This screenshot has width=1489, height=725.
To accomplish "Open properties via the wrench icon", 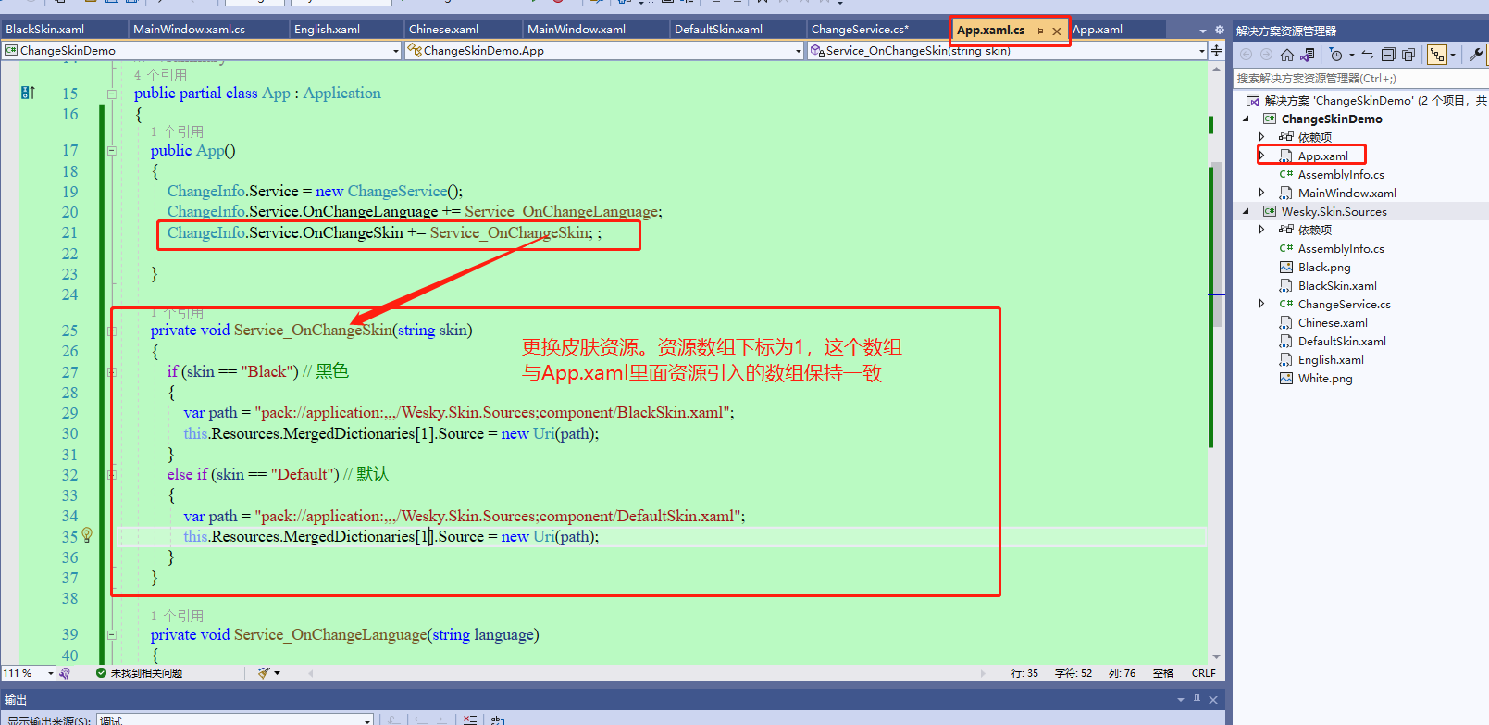I will pos(1477,55).
